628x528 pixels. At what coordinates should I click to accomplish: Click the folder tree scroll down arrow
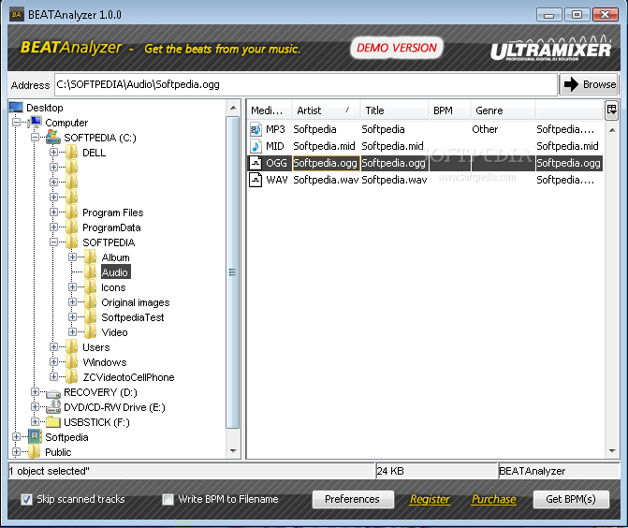[x=233, y=451]
